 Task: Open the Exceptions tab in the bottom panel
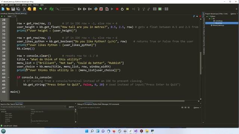click(89, 104)
